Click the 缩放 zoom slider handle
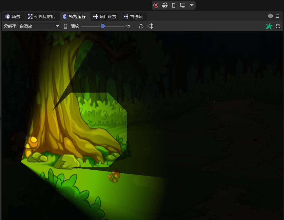 (103, 26)
